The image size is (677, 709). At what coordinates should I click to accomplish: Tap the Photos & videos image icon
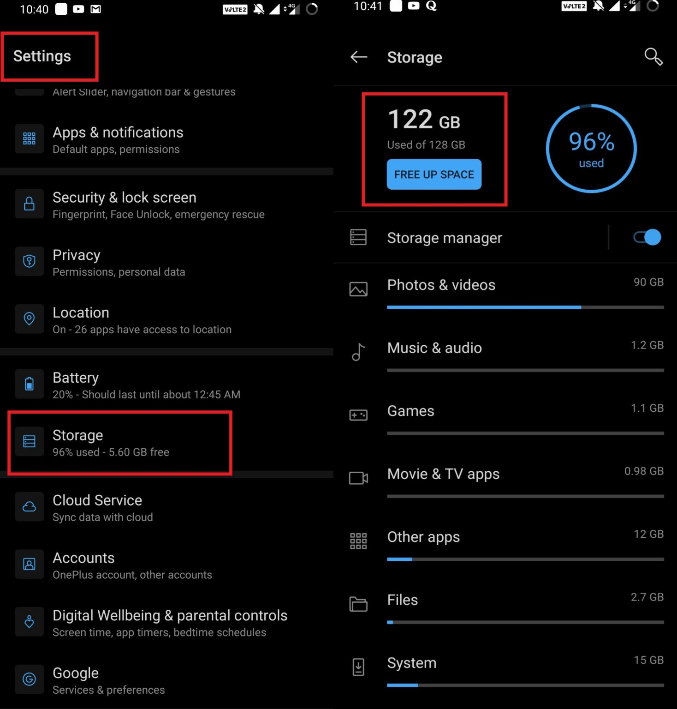point(358,289)
